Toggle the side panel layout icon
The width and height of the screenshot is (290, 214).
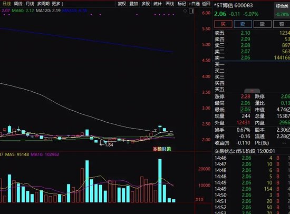pyautogui.click(x=191, y=11)
